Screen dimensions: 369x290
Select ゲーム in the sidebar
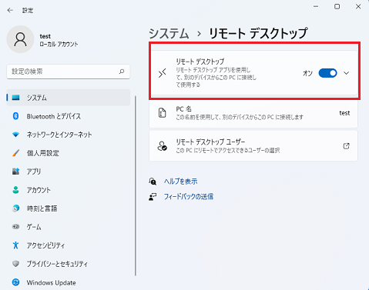click(69, 227)
